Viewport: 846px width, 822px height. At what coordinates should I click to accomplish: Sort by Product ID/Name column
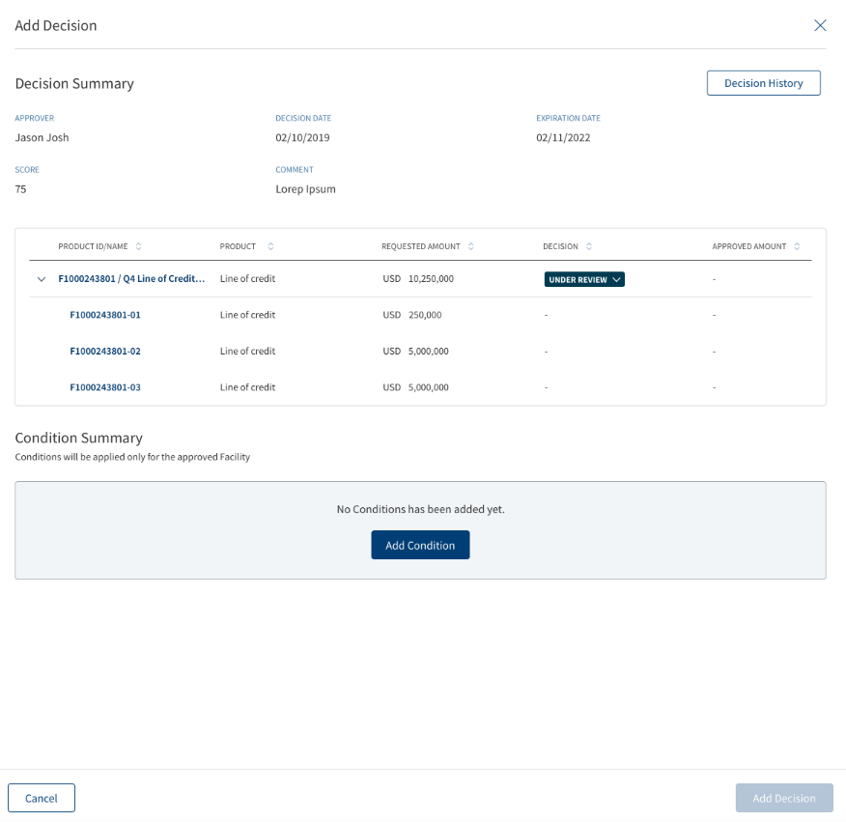coord(139,246)
